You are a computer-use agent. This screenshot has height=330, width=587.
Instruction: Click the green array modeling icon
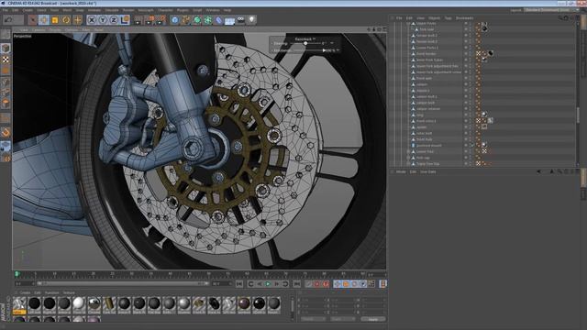(x=208, y=19)
